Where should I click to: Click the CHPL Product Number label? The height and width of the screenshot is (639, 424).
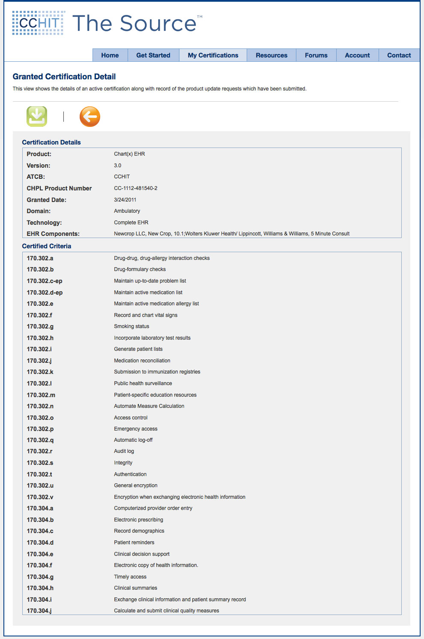(59, 188)
